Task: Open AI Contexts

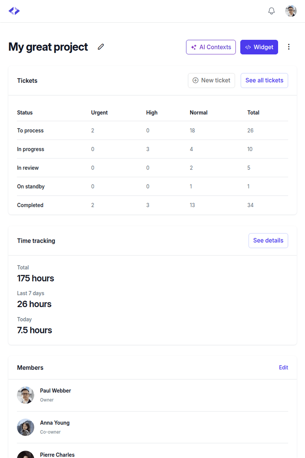Action: coord(211,47)
